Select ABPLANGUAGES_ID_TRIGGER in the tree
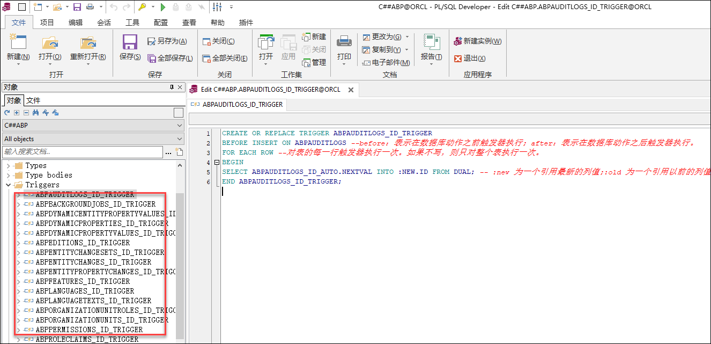Image resolution: width=711 pixels, height=344 pixels. pos(85,291)
